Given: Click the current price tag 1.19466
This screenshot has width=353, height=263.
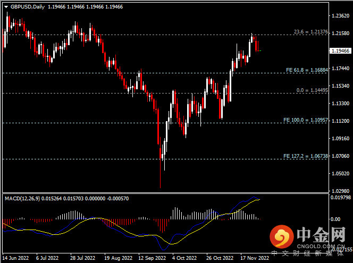Looking at the screenshot, I should 340,51.
